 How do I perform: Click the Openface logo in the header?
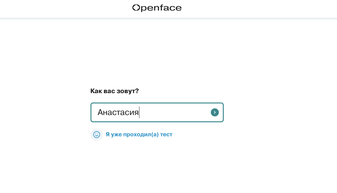[x=157, y=8]
